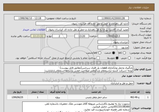
Task: Click the announcement date field 1399/06/10 - 12:18
Action: [x=30, y=18]
